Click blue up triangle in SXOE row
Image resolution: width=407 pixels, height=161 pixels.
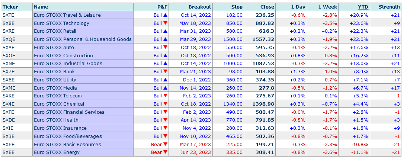pos(165,55)
